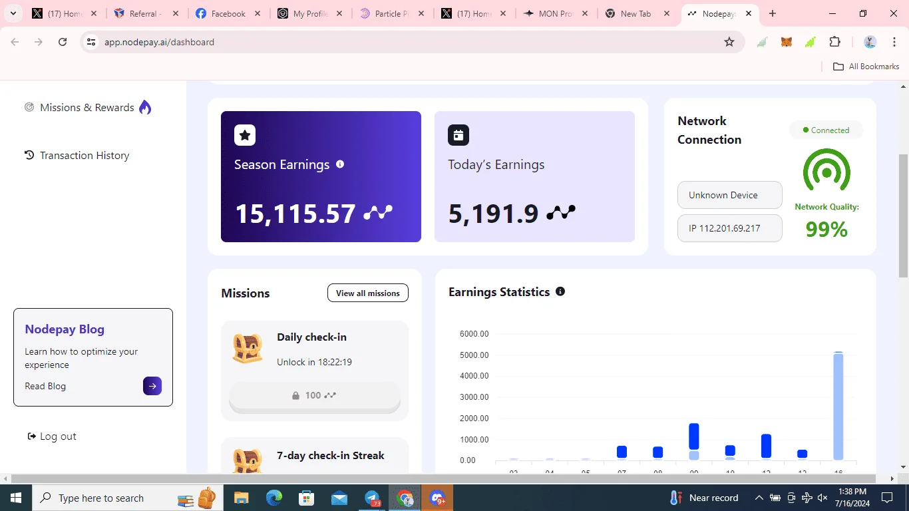Click the tallest light-blue bar in Earnings Statistics

click(838, 406)
